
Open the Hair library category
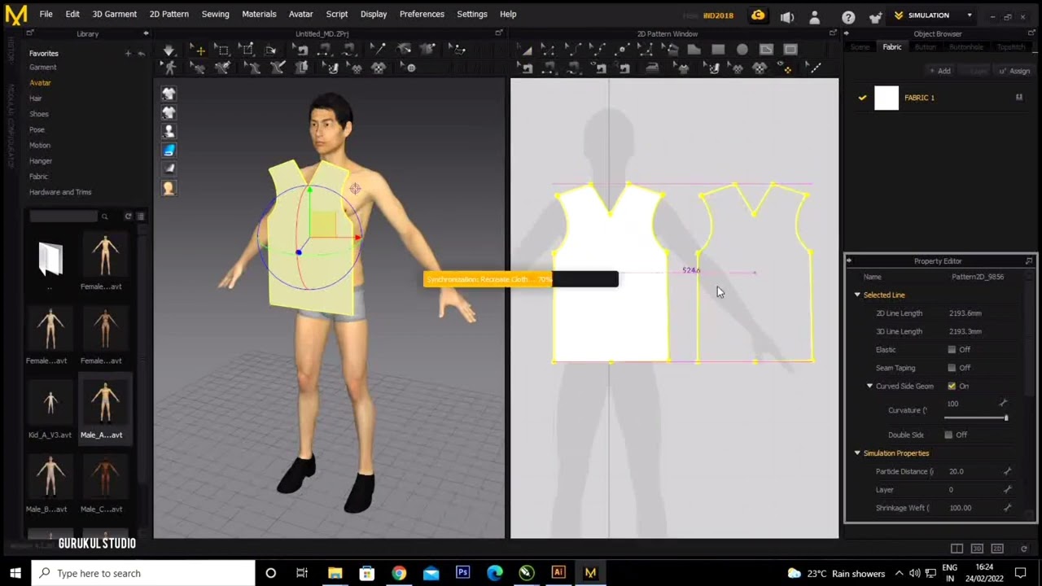(35, 98)
